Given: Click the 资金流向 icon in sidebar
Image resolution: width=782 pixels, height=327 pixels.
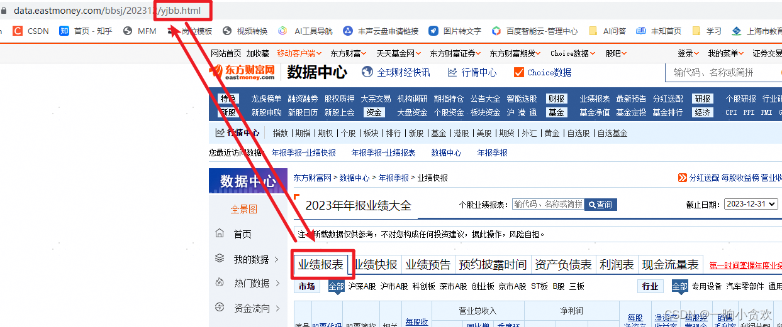Looking at the screenshot, I should pos(220,308).
